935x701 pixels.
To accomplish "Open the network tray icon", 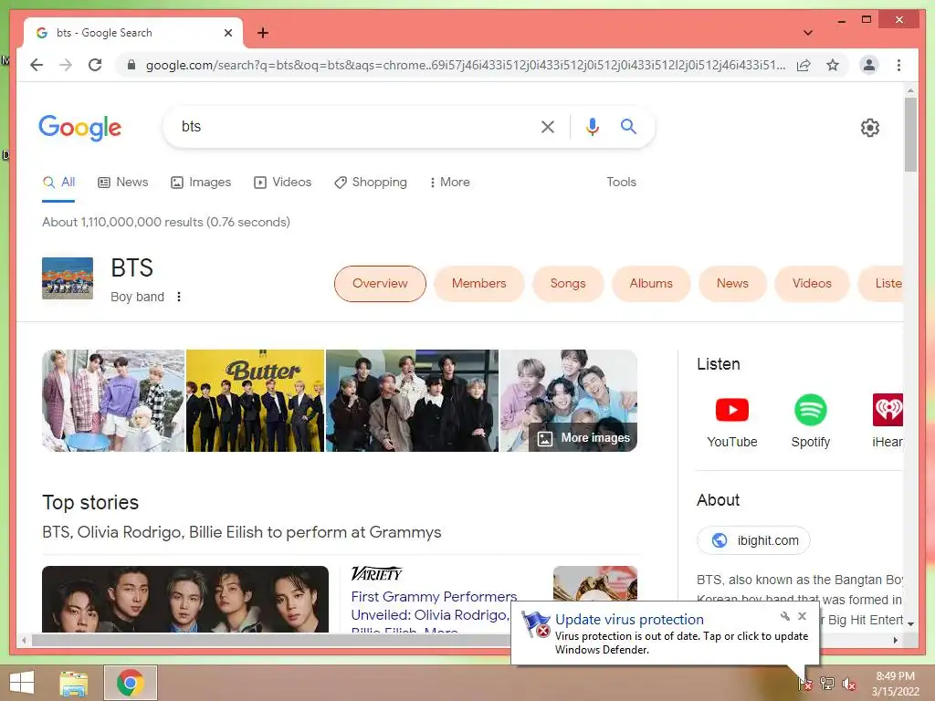I will pyautogui.click(x=826, y=684).
